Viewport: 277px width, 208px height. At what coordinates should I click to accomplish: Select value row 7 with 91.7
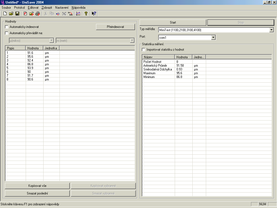70,76
